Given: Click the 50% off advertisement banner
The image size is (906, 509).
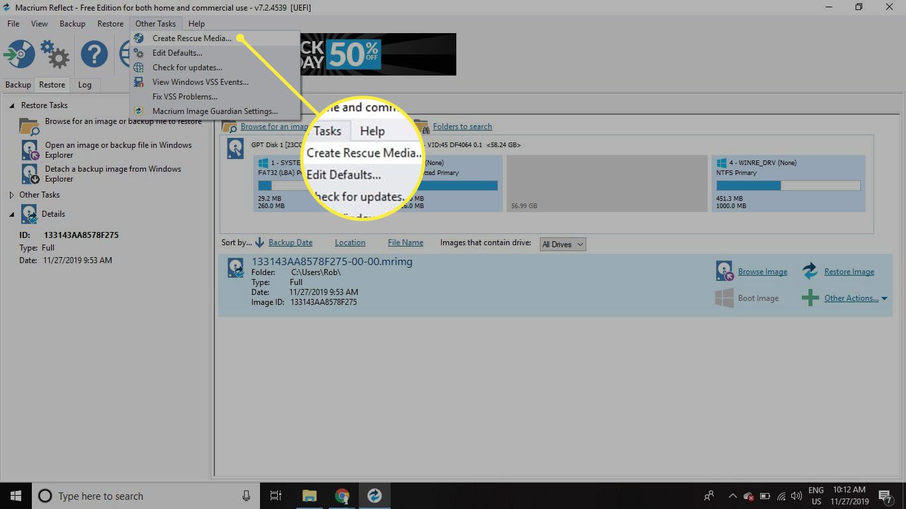Looking at the screenshot, I should coord(378,54).
